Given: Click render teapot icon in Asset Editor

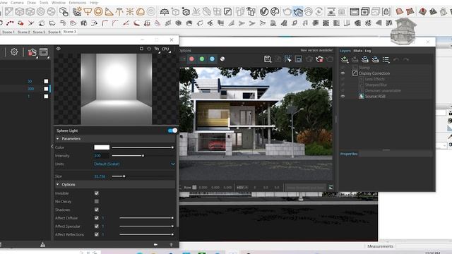Looking at the screenshot, I should [32, 52].
